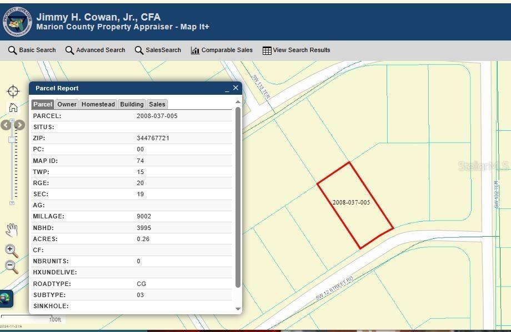Switch to the Owner tab
511x332 pixels.
[x=67, y=104]
